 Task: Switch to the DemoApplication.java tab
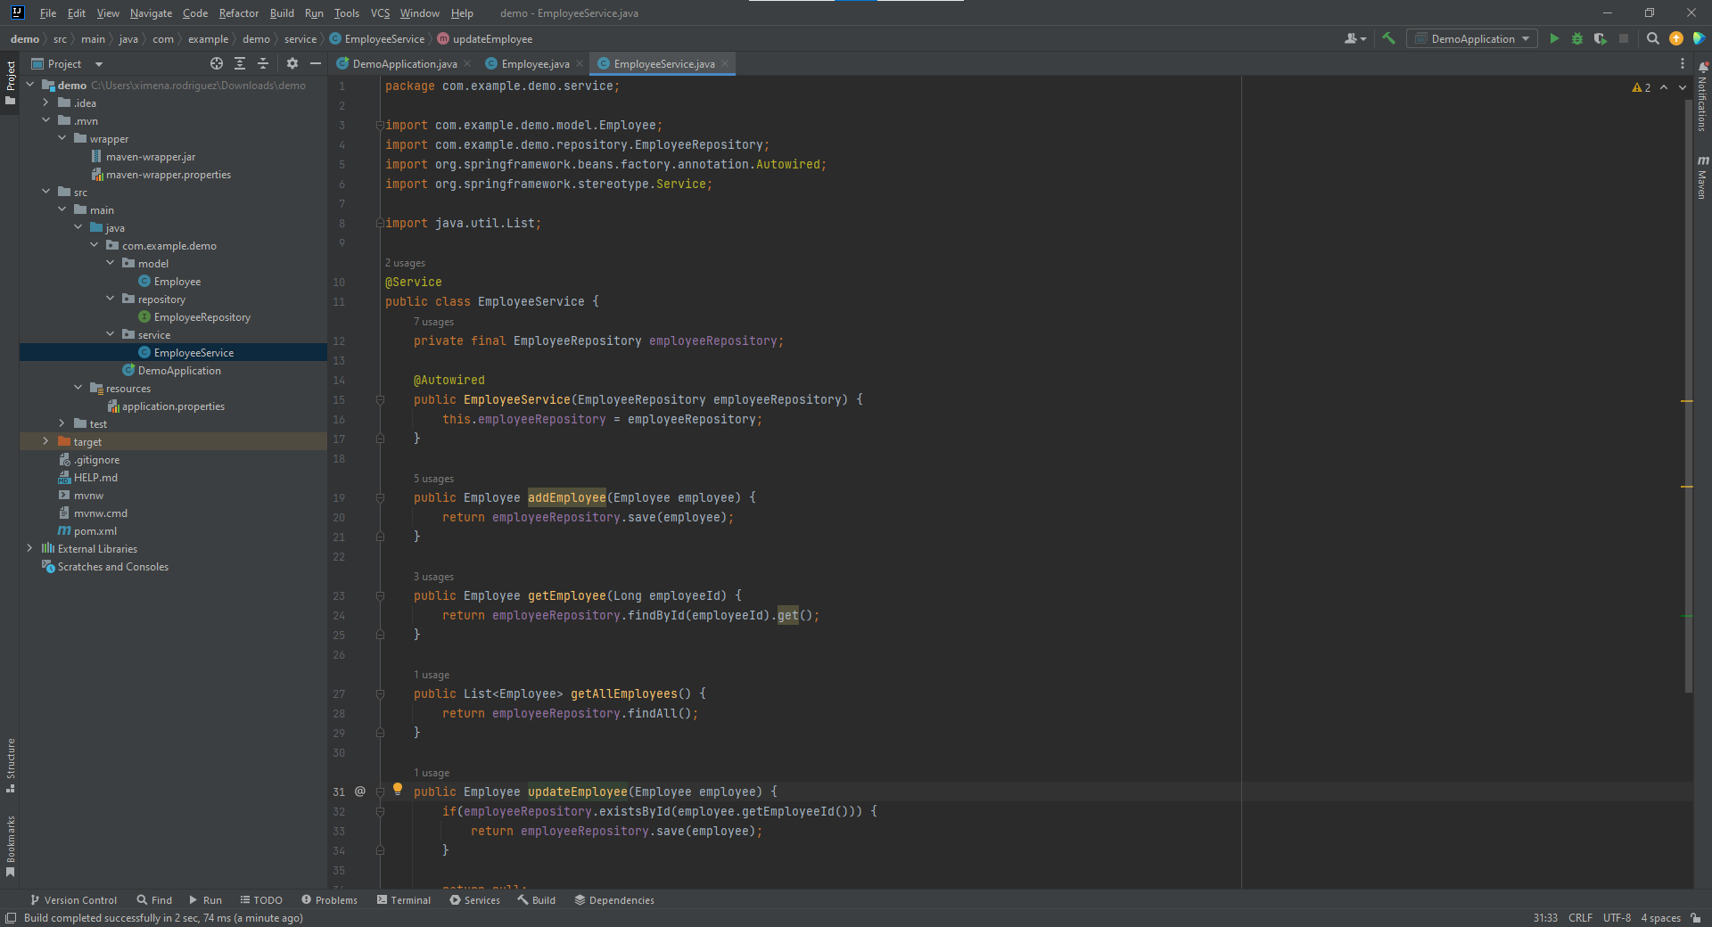[404, 63]
